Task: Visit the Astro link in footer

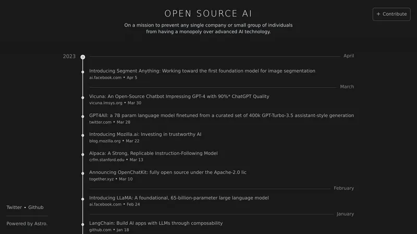Action: pos(41,224)
